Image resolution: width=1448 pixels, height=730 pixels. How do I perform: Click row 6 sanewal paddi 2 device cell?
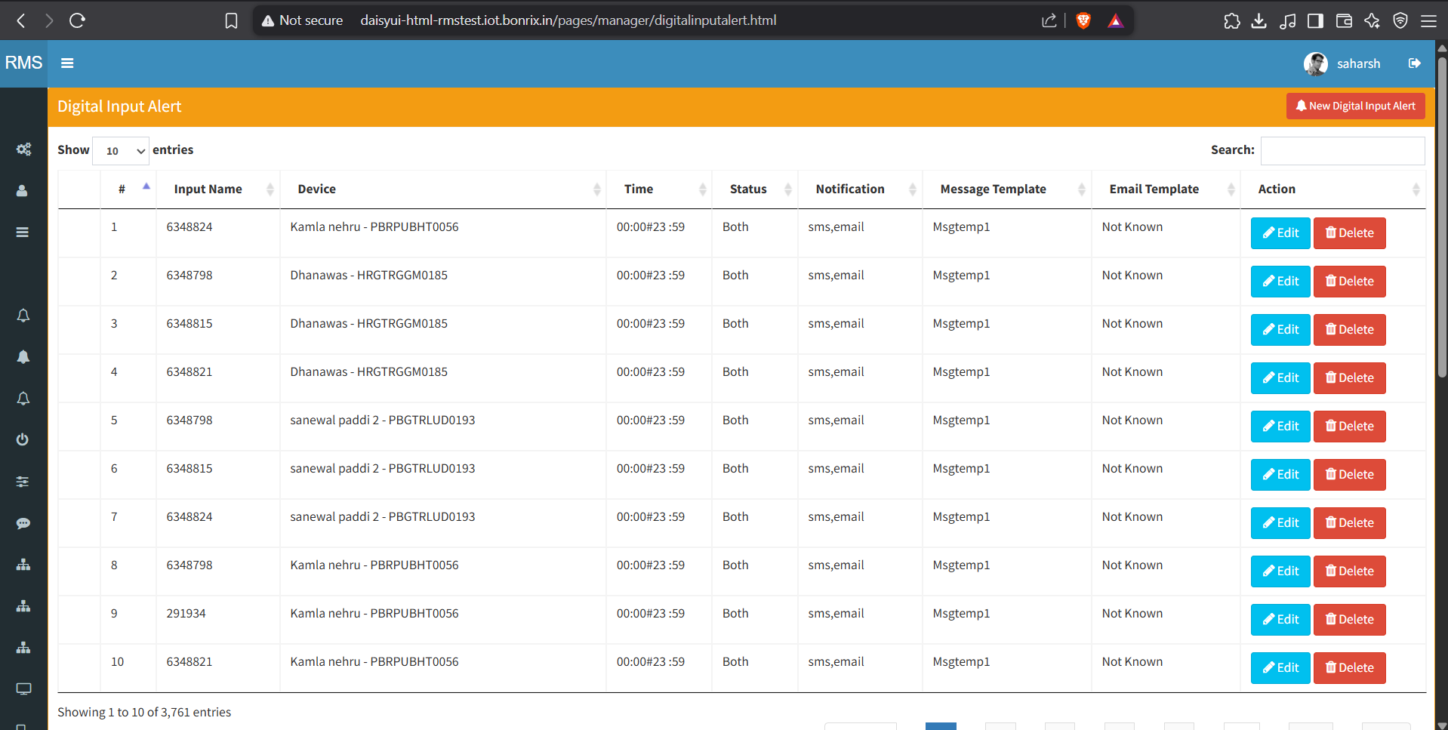click(x=442, y=475)
